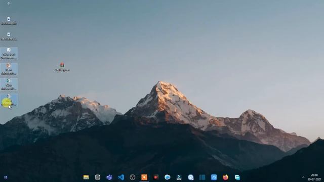
Task: Select the new PowerPoint file on the desktop
Action: click(9, 69)
